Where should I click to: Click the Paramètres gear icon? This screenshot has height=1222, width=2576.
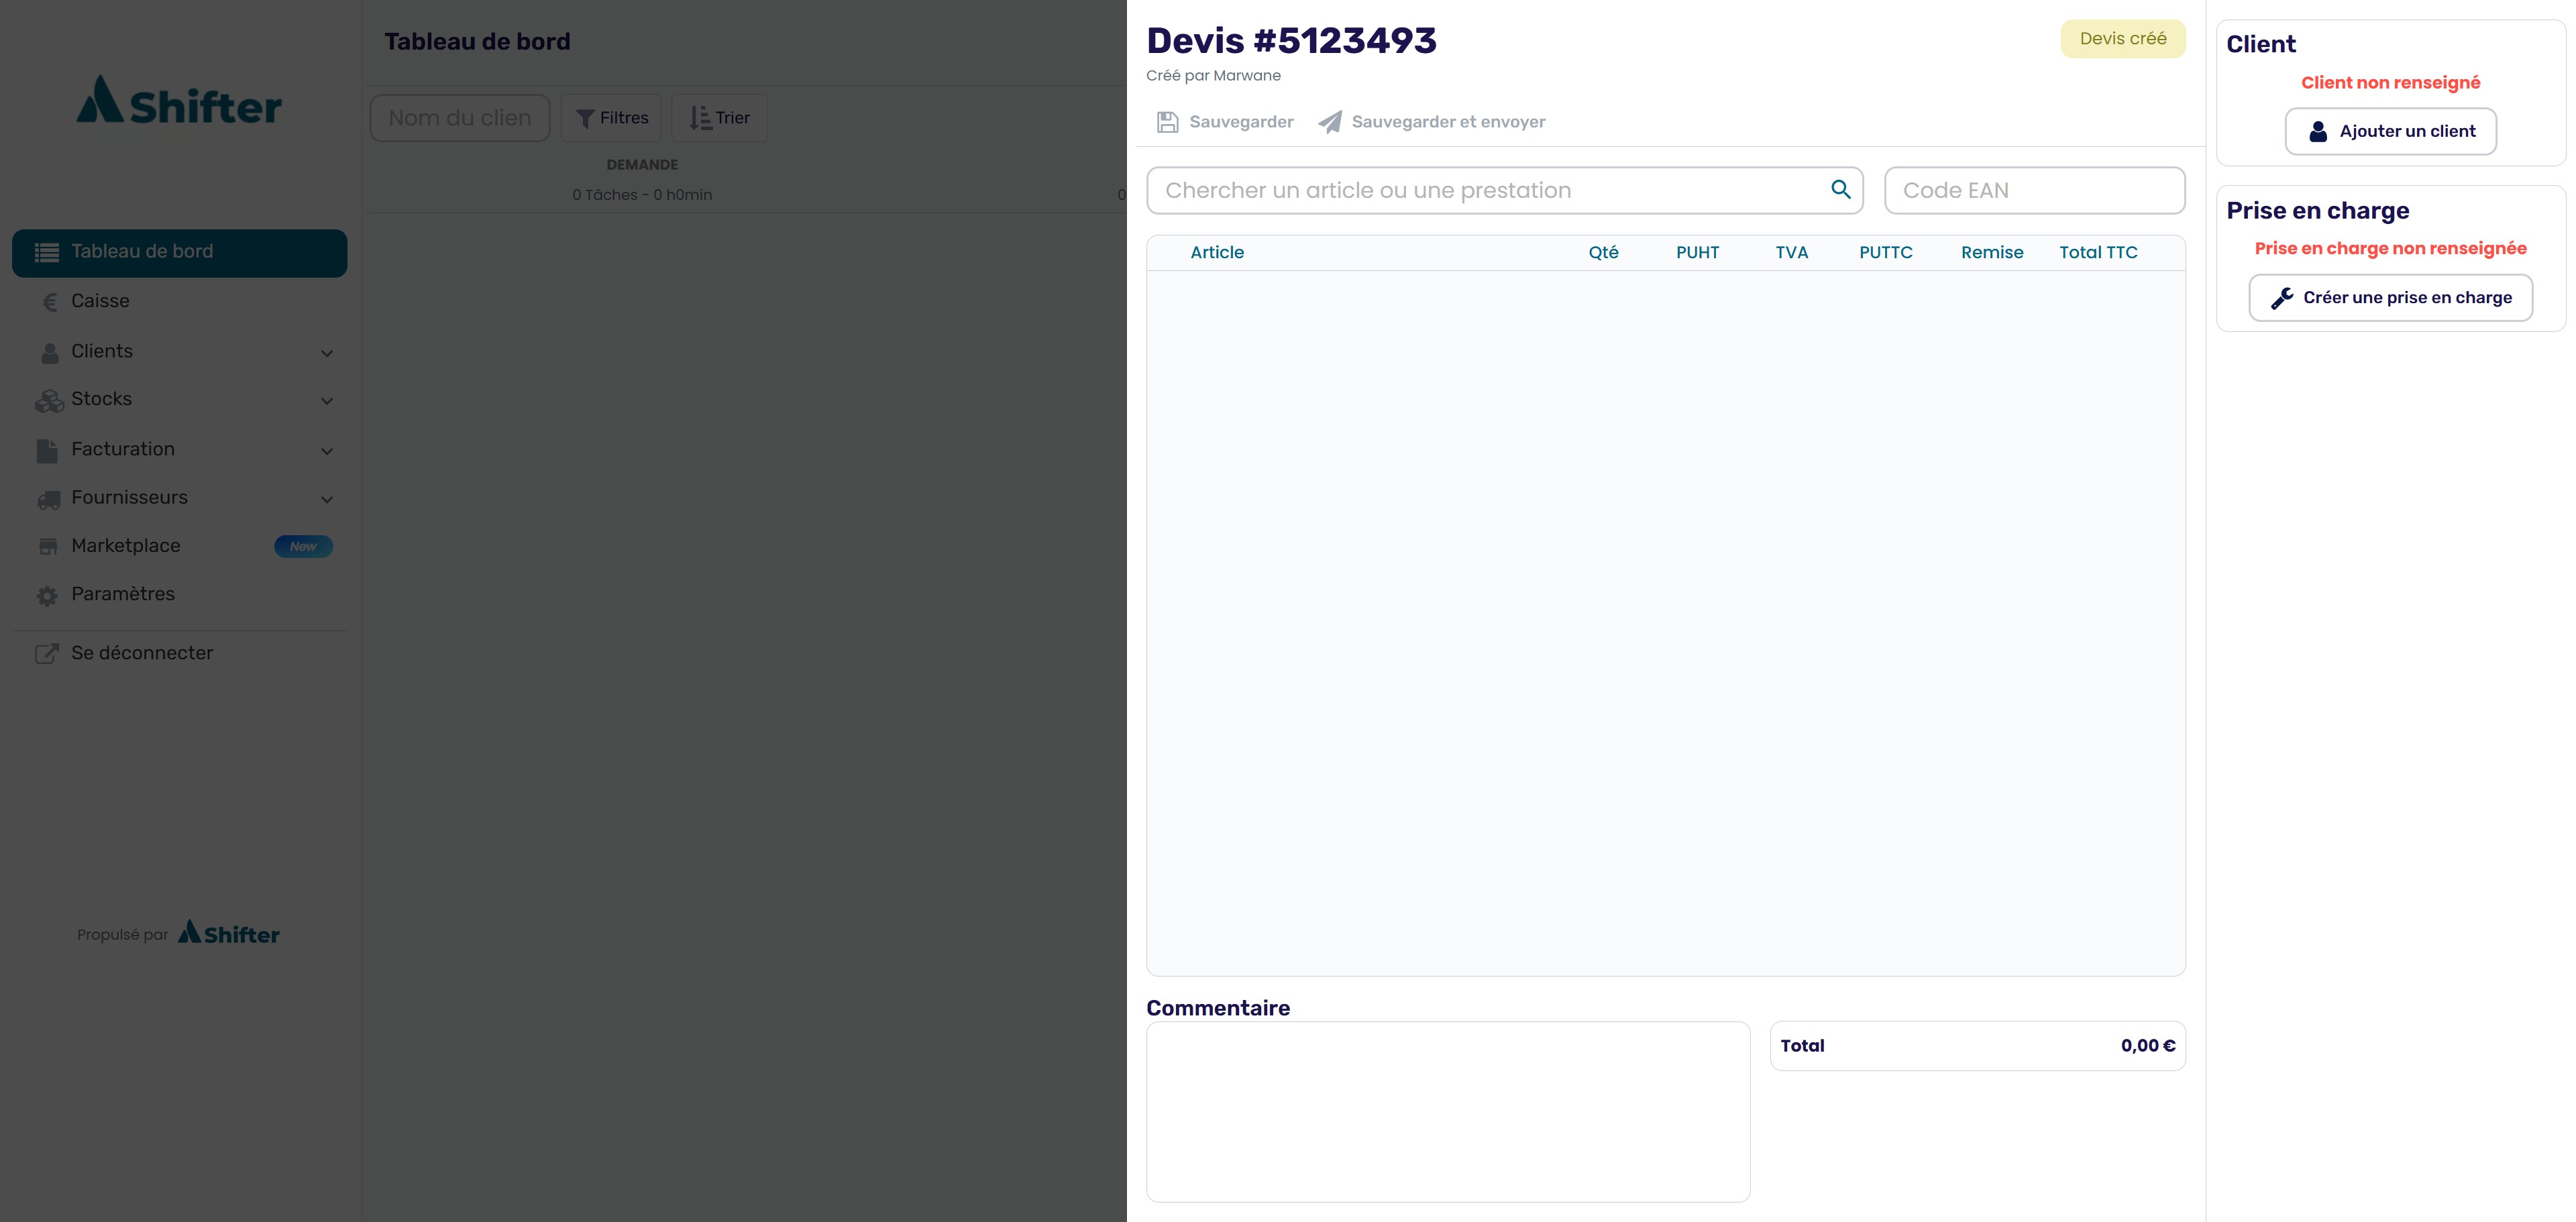(47, 596)
